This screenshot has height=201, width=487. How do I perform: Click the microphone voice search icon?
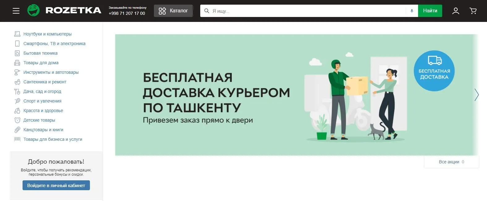(412, 11)
